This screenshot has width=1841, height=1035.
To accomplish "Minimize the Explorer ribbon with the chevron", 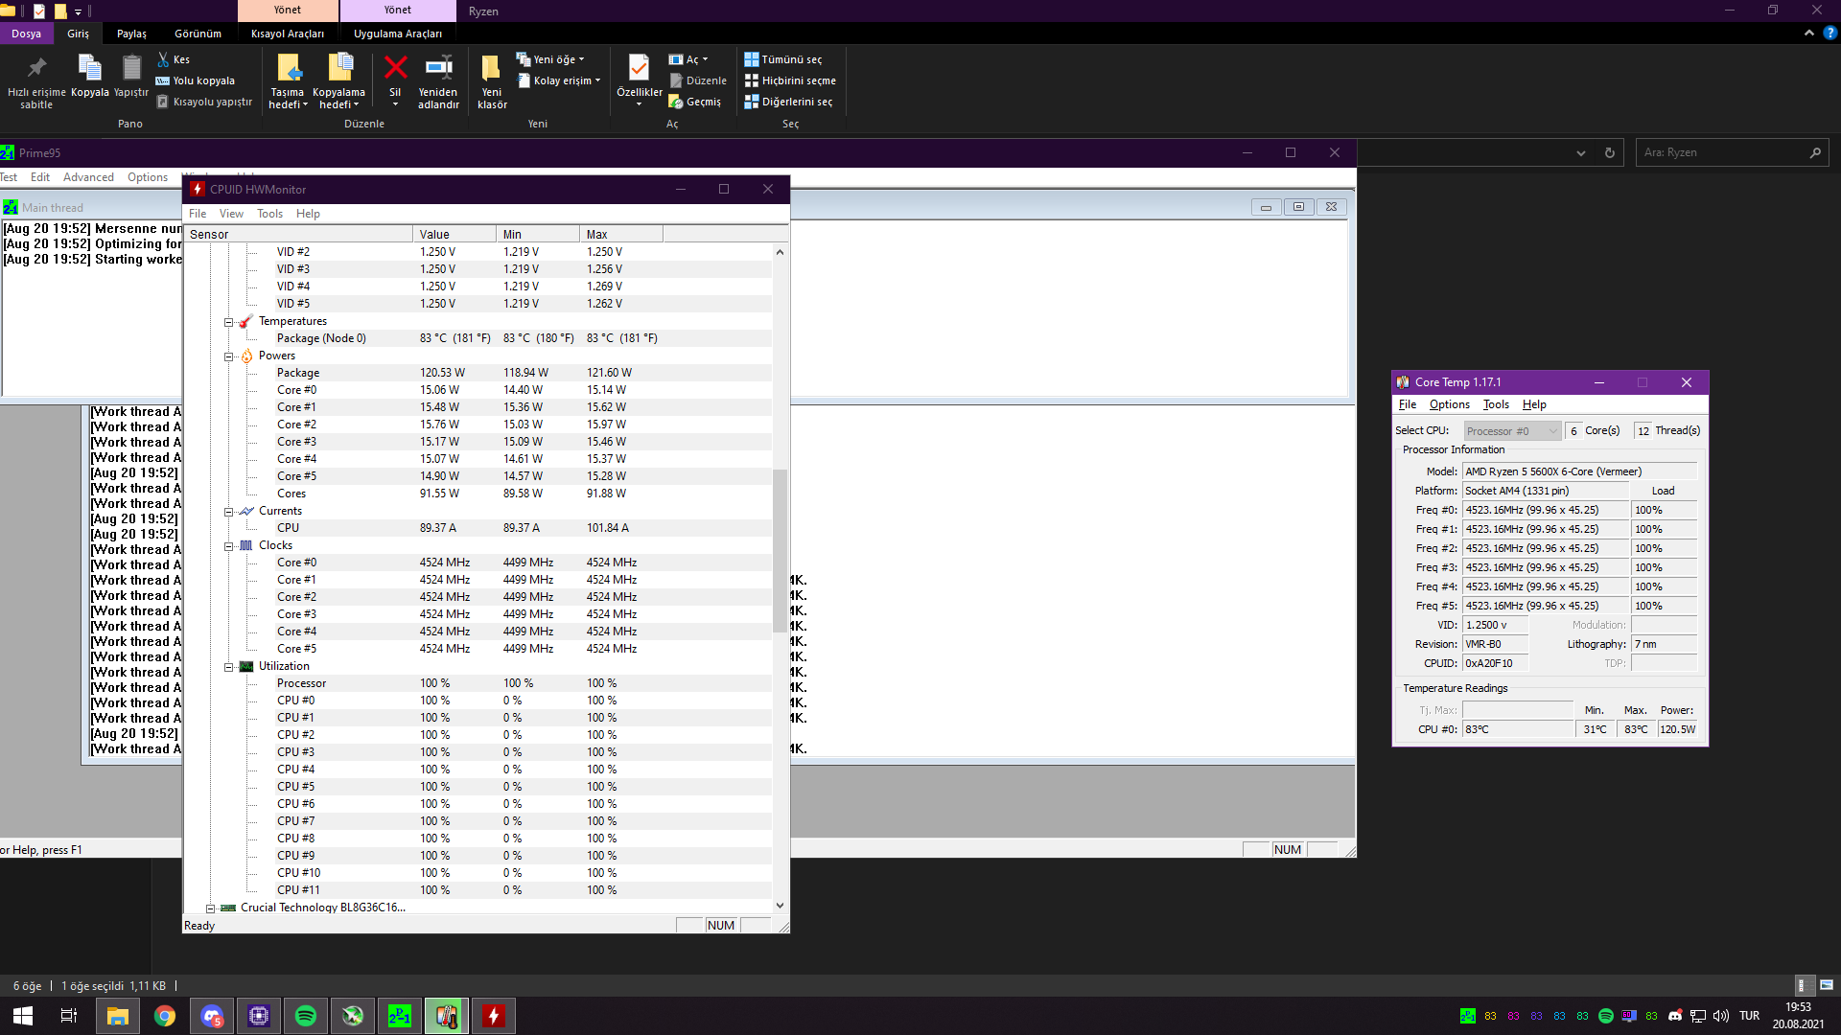I will (x=1809, y=33).
